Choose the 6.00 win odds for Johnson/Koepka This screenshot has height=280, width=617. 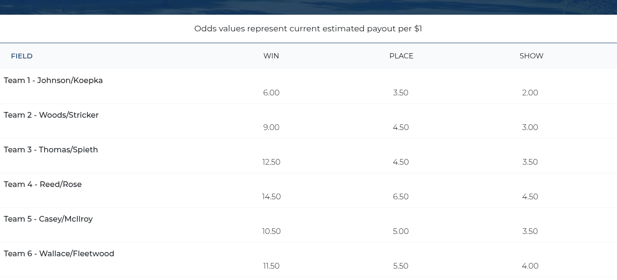pos(271,93)
